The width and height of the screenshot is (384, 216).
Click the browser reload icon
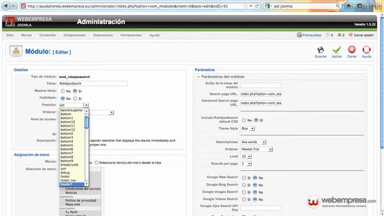[257, 6]
